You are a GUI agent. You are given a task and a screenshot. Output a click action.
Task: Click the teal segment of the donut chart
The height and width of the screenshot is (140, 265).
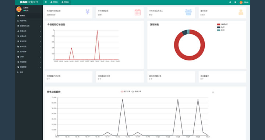pos(188,32)
